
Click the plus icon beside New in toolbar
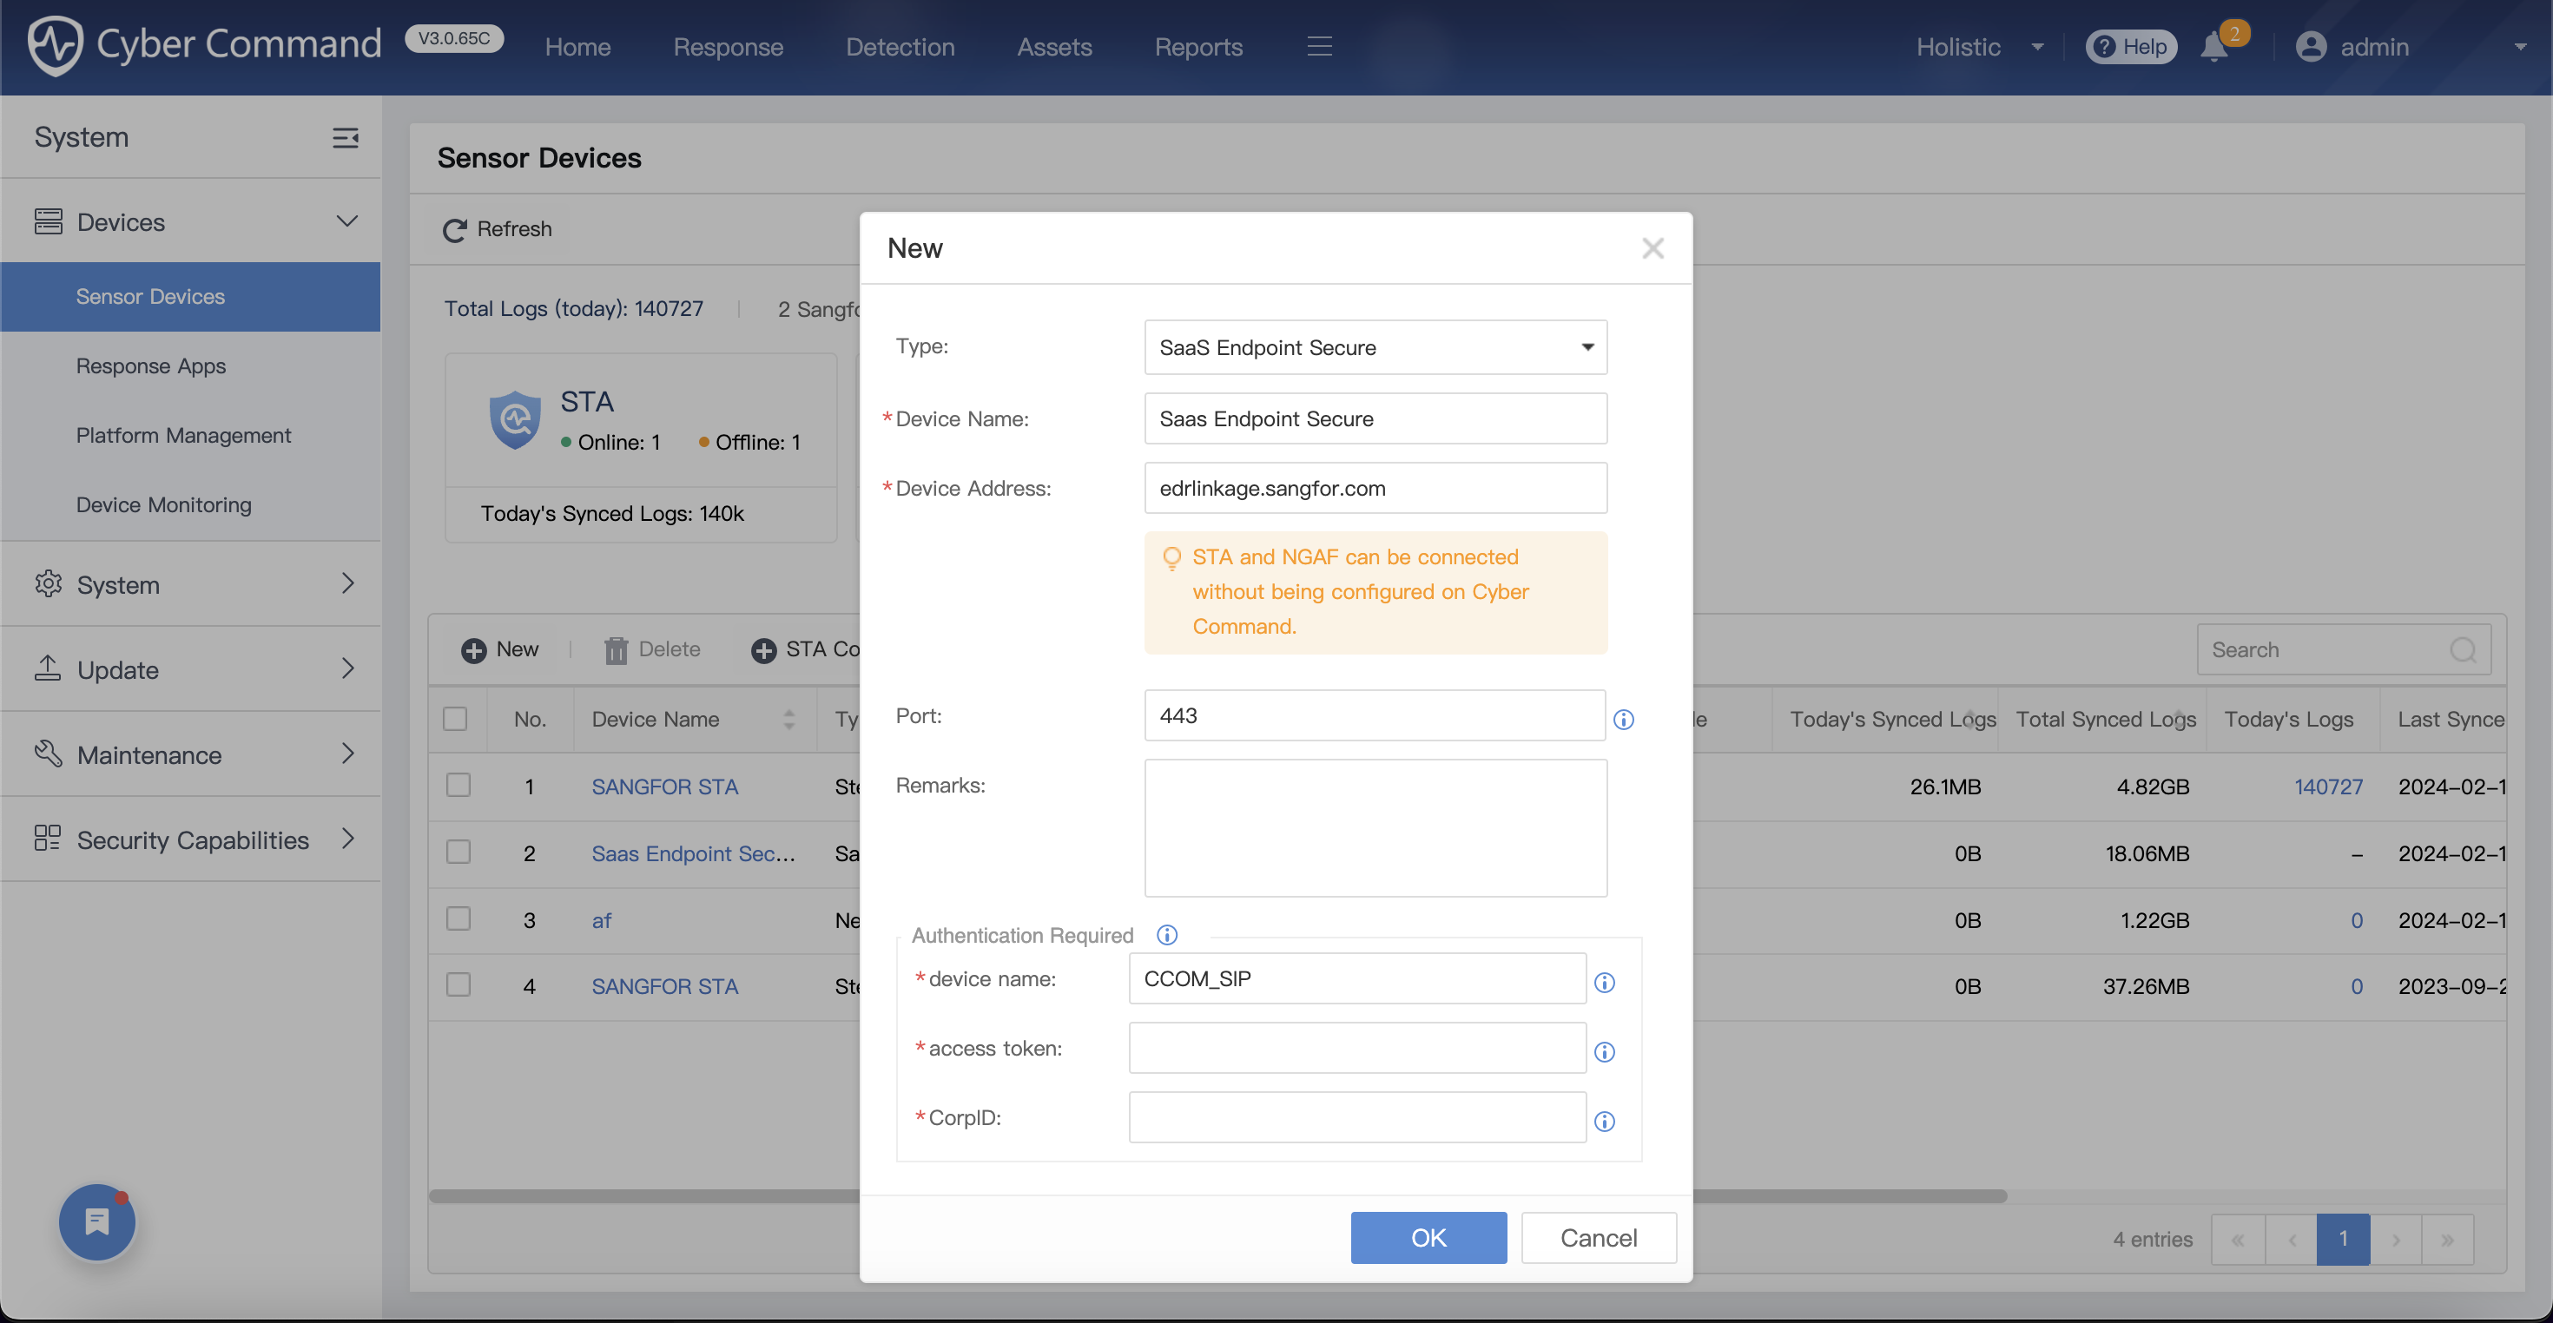click(474, 650)
